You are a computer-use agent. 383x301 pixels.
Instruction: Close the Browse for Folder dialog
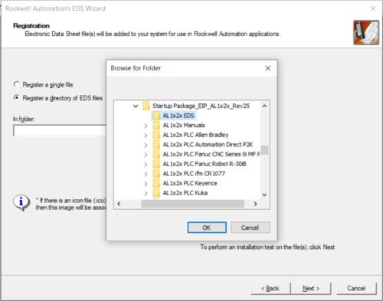click(268, 68)
